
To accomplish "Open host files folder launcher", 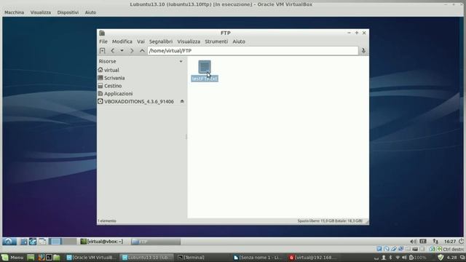I will pos(57,258).
